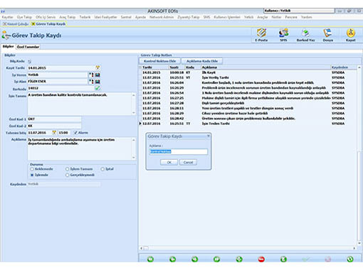Select the Gerçekleşmedi radio button
363x270 pixels.
(x=67, y=175)
